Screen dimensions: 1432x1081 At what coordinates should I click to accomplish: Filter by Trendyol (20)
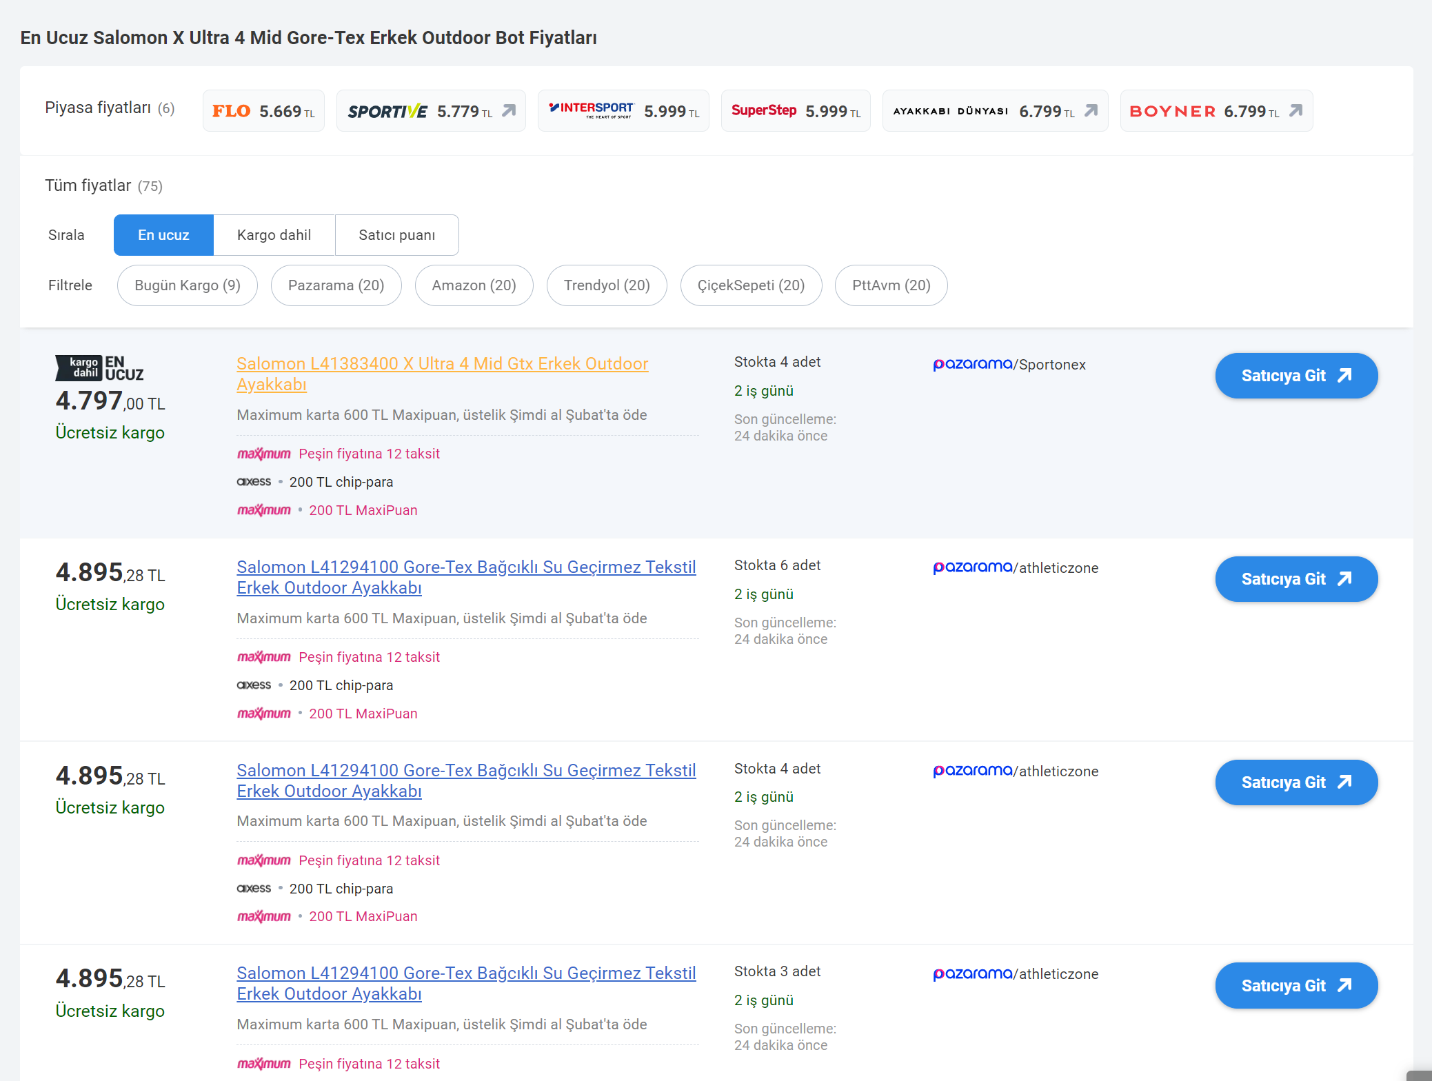[x=607, y=285]
